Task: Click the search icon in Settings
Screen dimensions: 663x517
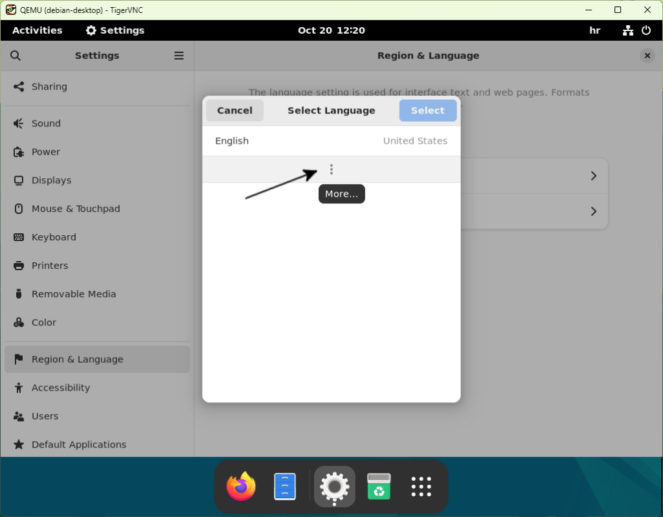Action: tap(16, 56)
